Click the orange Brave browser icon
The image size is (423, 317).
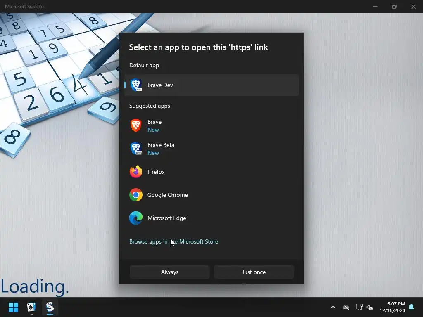tap(136, 125)
